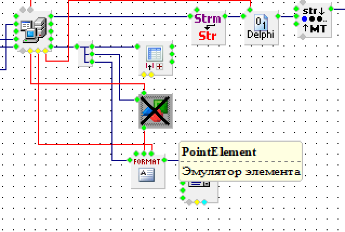Click the green point right of FORMAT element
Image resolution: width=345 pixels, height=232 pixels.
(x=165, y=160)
